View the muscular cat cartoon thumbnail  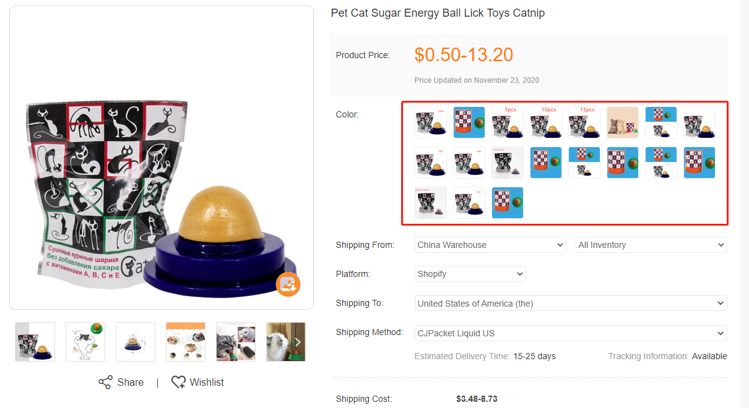click(85, 342)
